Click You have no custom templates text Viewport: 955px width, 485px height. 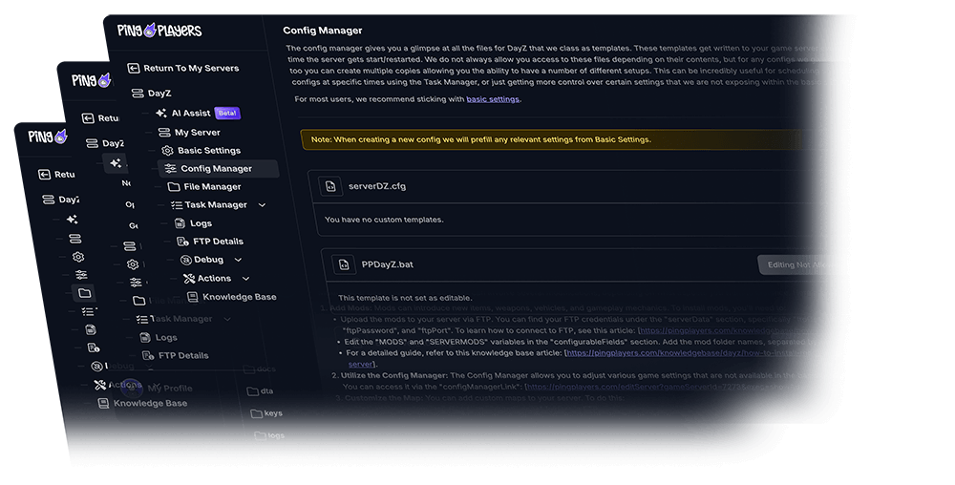(384, 220)
